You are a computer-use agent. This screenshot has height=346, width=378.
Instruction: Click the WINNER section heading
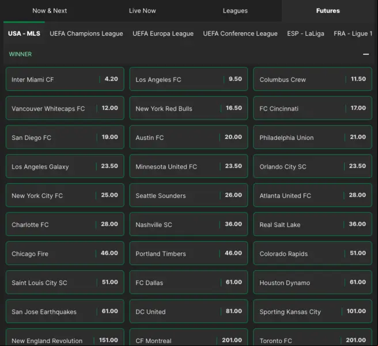point(20,54)
